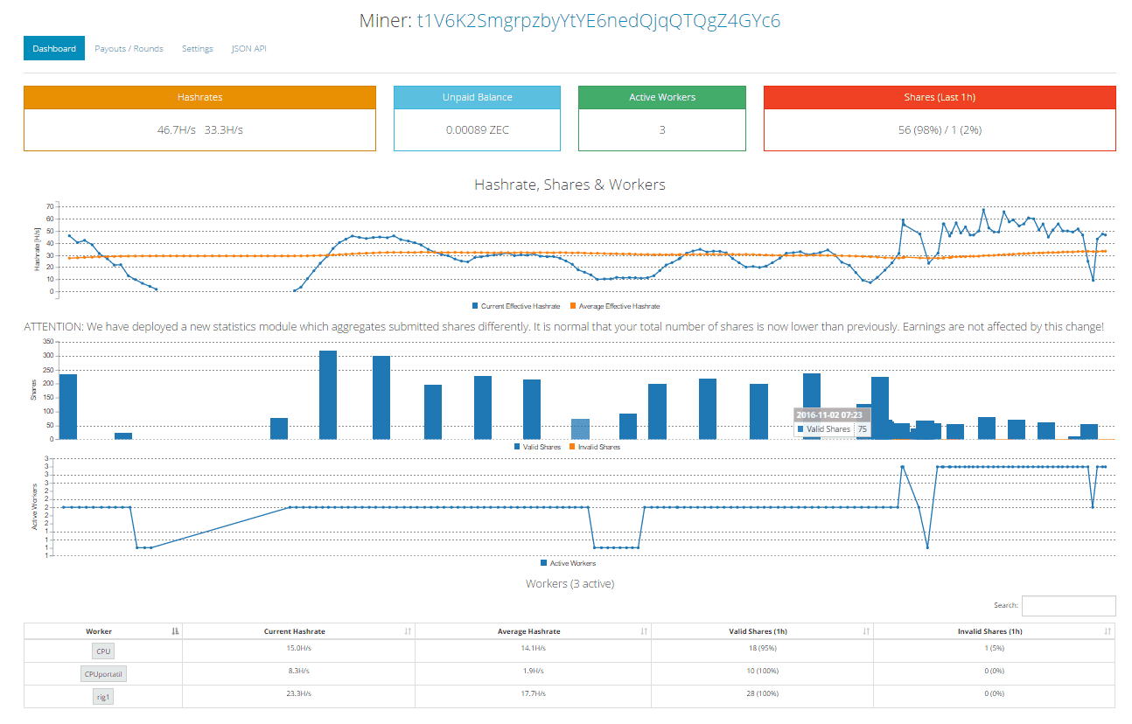
Task: Switch to Payouts / Rounds tab
Action: 129,48
